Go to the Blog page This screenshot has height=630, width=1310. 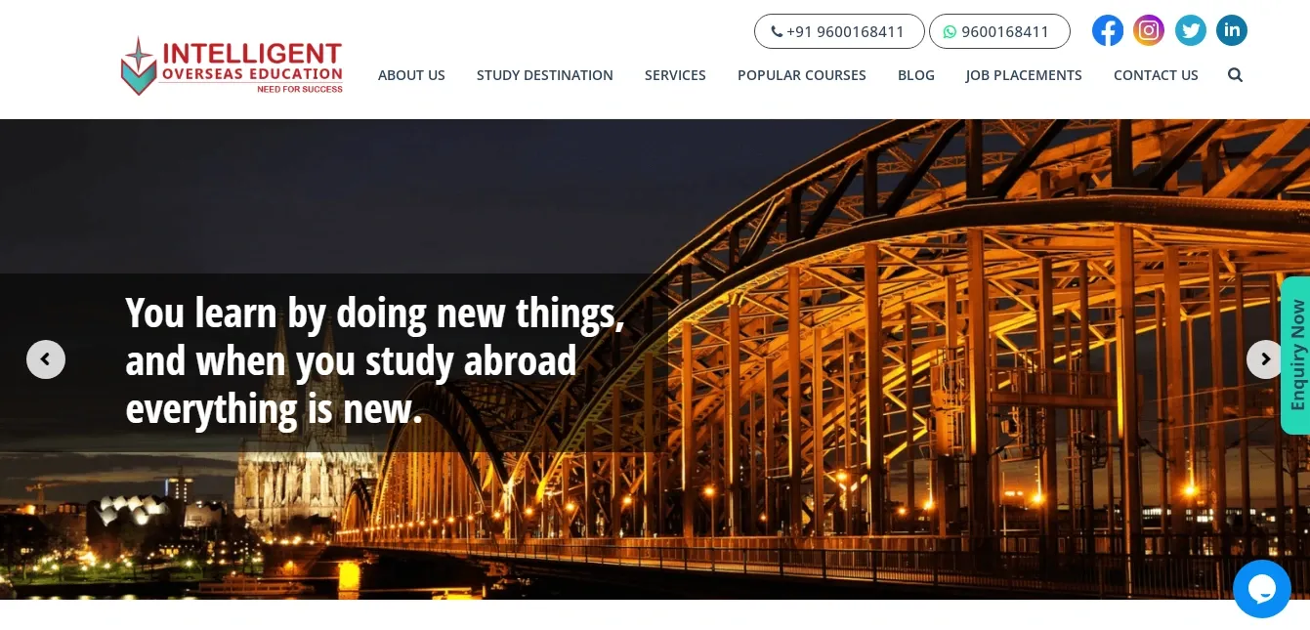click(916, 75)
